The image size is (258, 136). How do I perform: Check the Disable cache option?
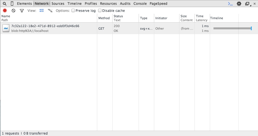tap(100, 10)
